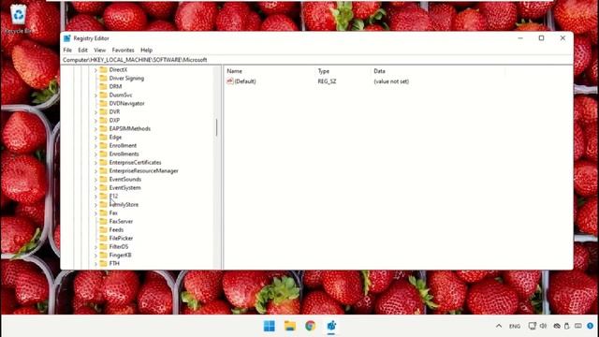Click the tree pane vertical scrollbar thumb

coord(216,127)
